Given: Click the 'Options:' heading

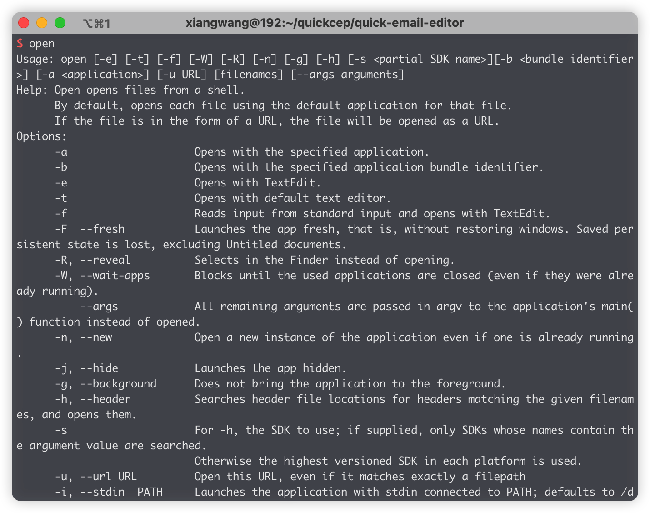Looking at the screenshot, I should click(x=41, y=136).
